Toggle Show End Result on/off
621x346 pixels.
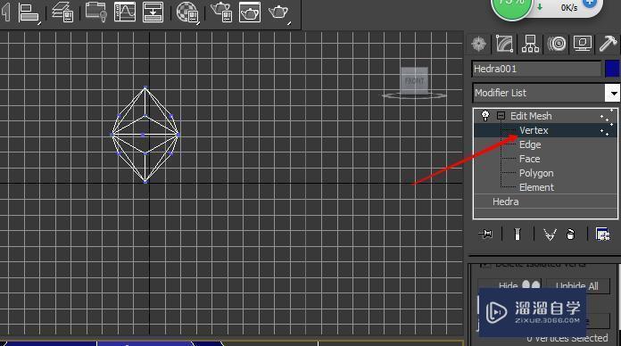pos(517,234)
